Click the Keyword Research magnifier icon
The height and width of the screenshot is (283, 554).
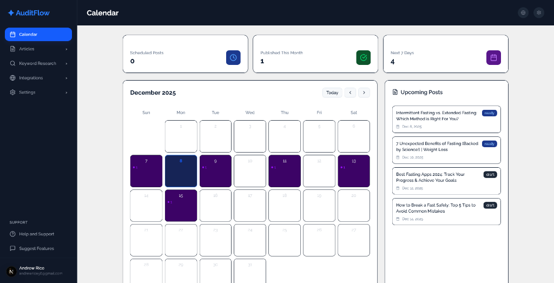pos(13,63)
